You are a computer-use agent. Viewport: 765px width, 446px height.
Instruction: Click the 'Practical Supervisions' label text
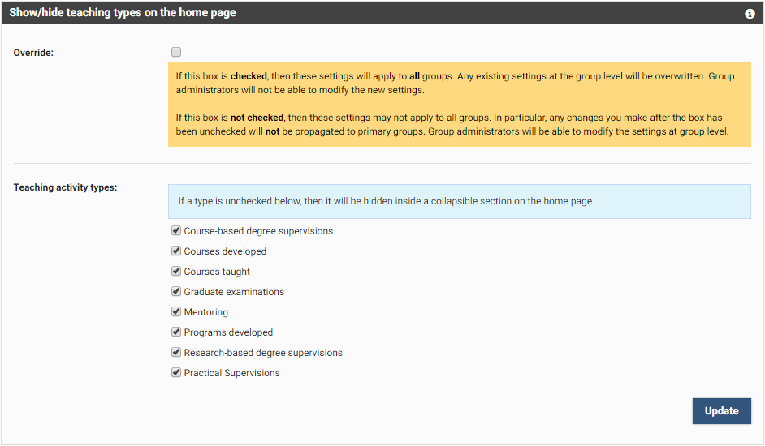(x=231, y=373)
